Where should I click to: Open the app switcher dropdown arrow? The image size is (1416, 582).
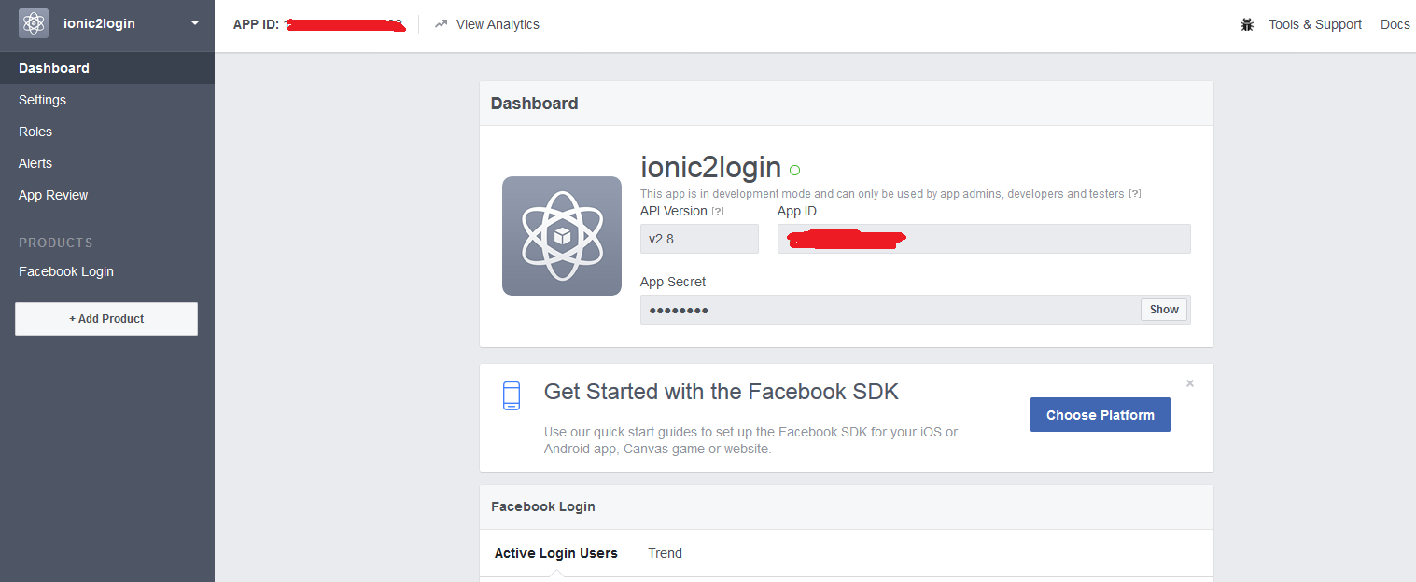(194, 22)
